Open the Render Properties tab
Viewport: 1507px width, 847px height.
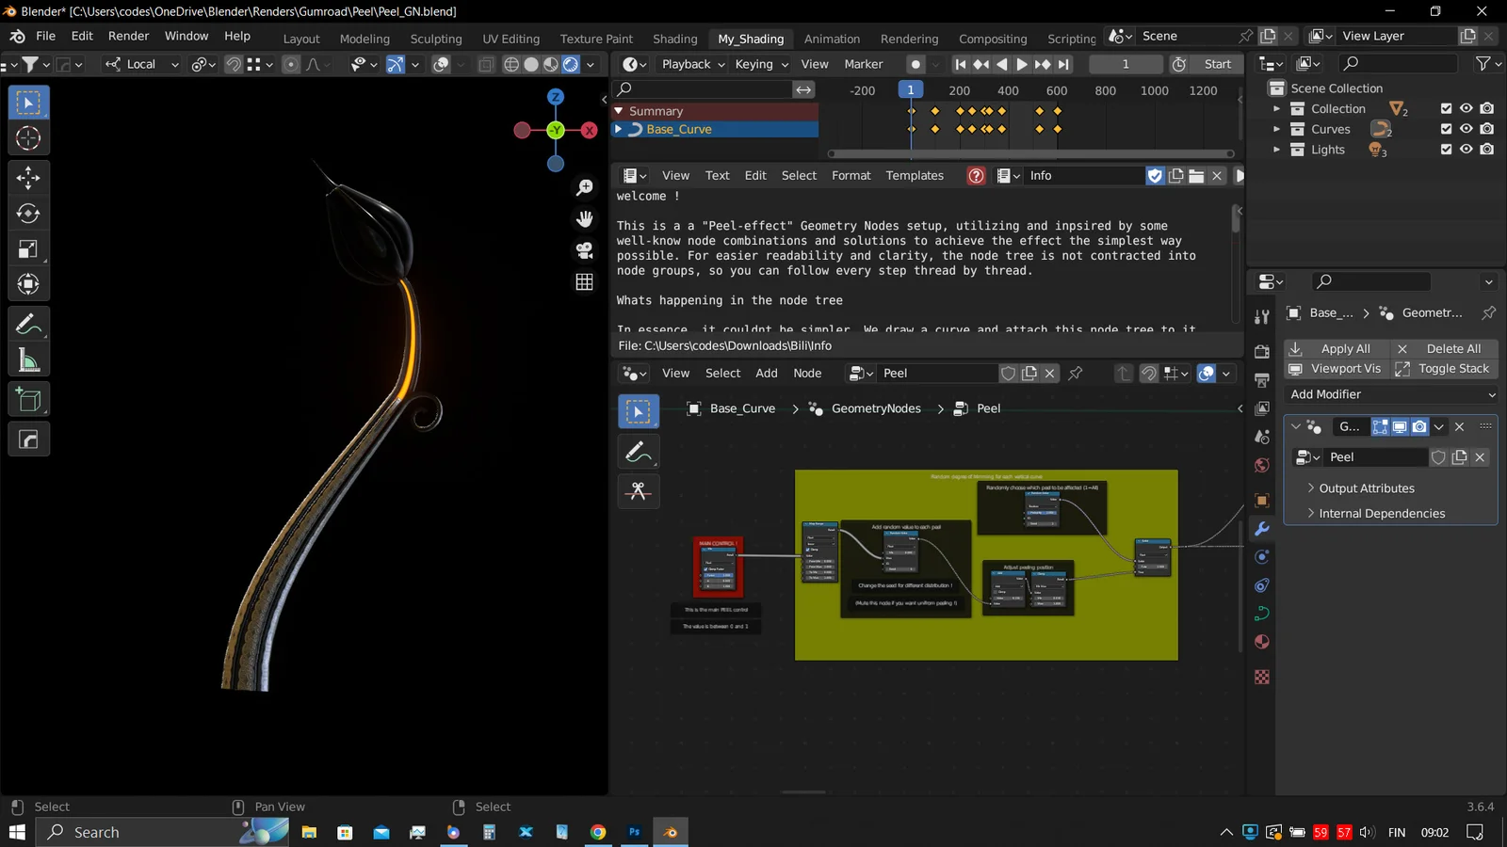1262,352
